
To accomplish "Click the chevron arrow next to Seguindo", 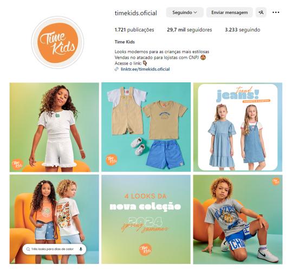I will [196, 12].
